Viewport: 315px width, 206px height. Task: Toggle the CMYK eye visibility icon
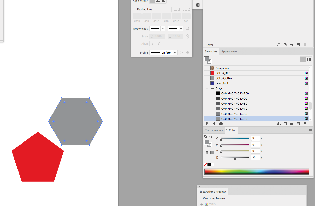(201, 204)
